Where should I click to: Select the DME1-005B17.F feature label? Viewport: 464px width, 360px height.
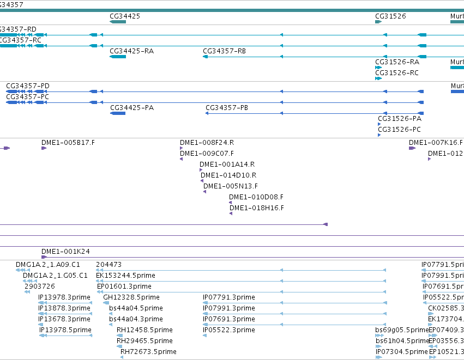click(68, 143)
